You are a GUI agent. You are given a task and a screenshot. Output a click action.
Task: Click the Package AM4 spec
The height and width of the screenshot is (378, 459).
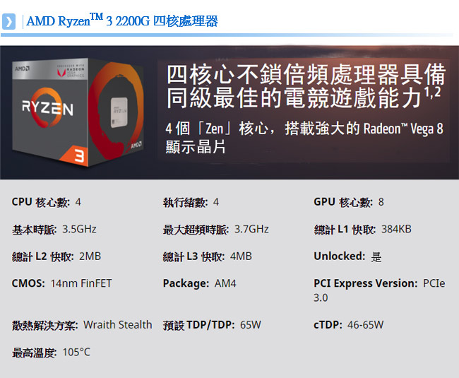point(199,283)
